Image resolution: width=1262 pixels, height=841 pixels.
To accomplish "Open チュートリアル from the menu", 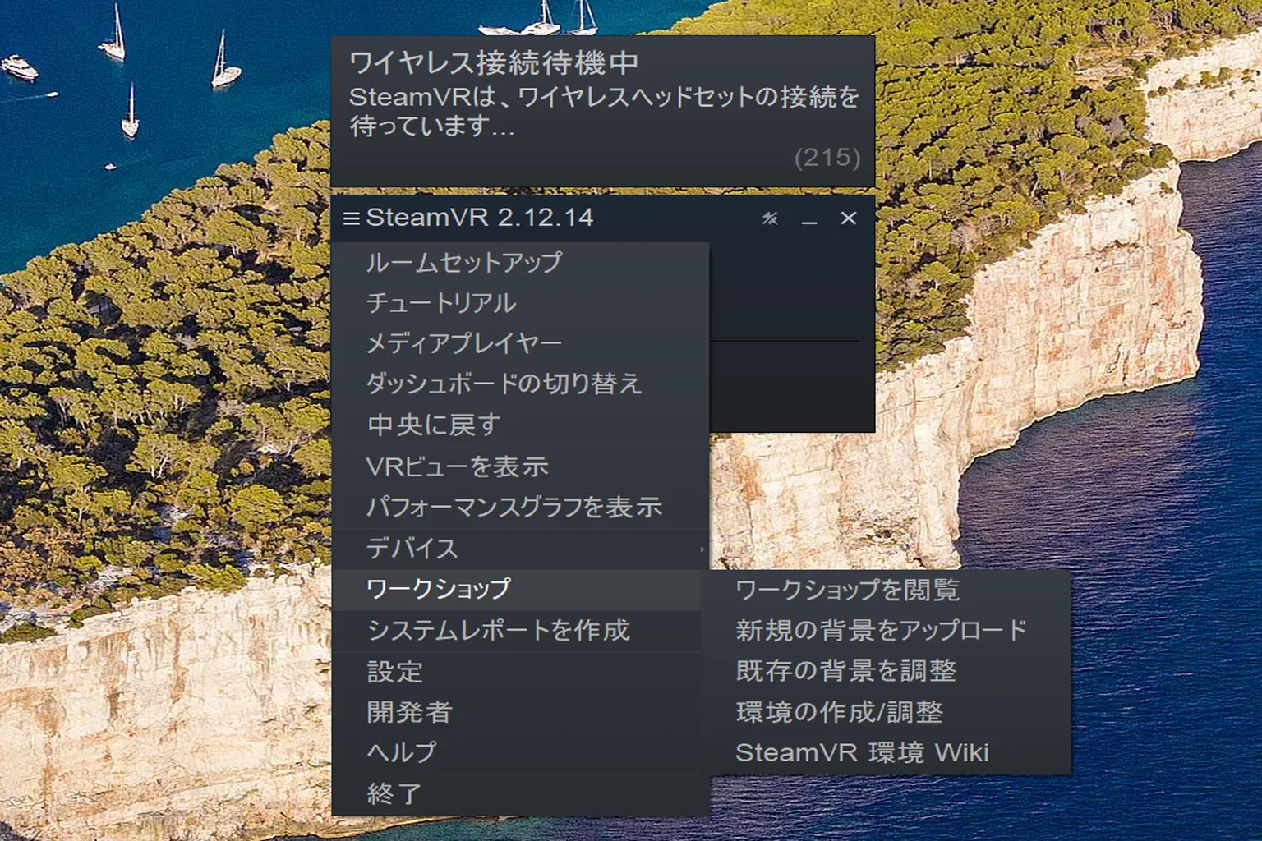I will click(x=521, y=303).
